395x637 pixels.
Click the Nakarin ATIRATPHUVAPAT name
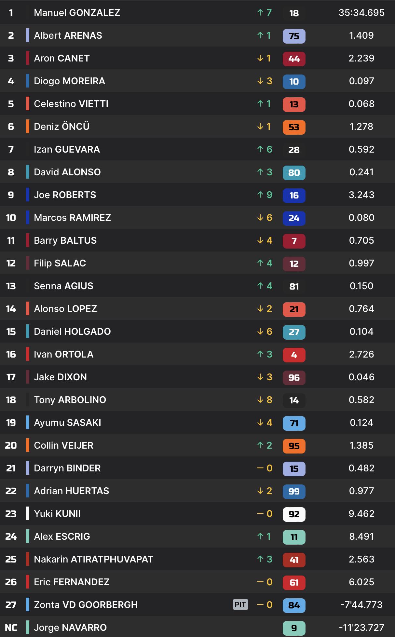click(x=94, y=559)
